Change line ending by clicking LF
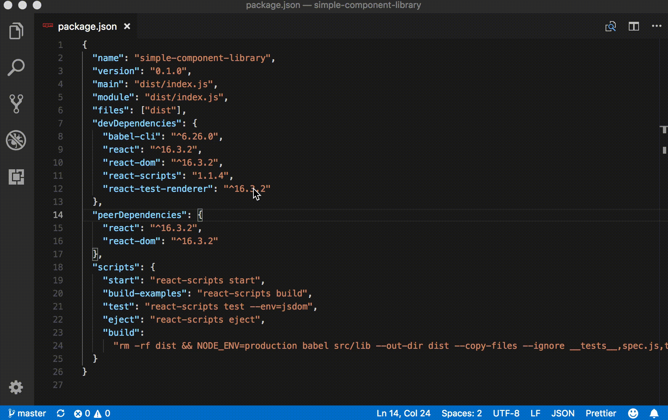 (x=535, y=413)
